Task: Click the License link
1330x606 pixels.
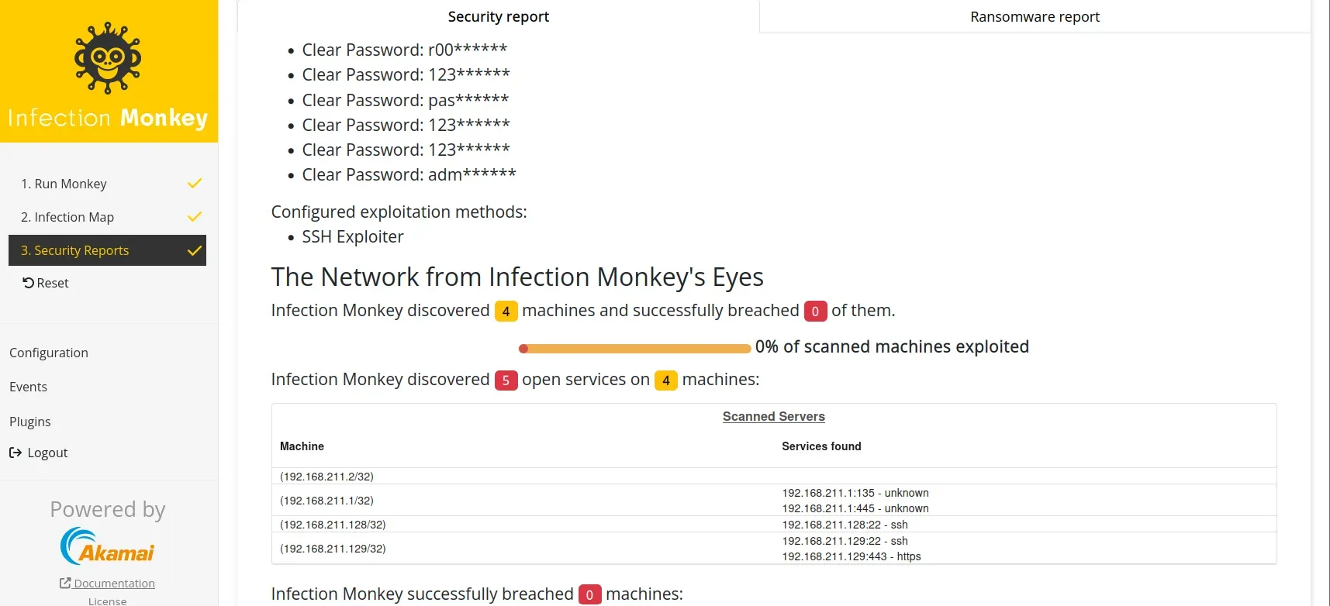Action: point(106,601)
